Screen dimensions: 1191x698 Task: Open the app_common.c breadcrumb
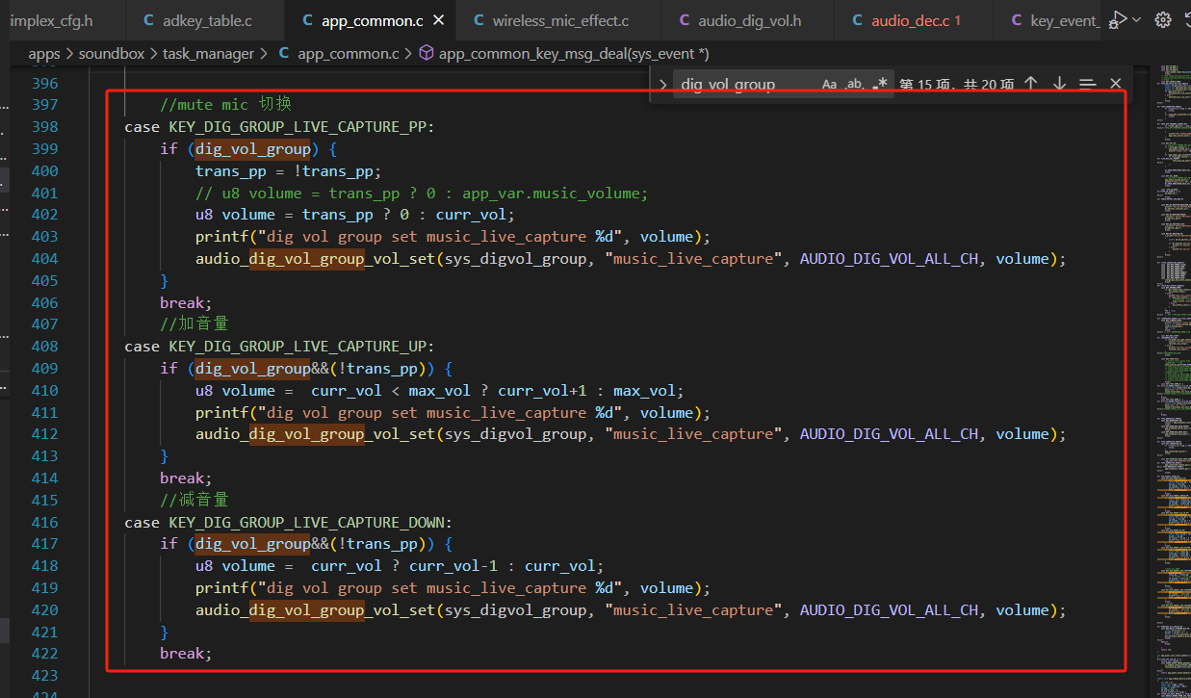click(x=350, y=54)
